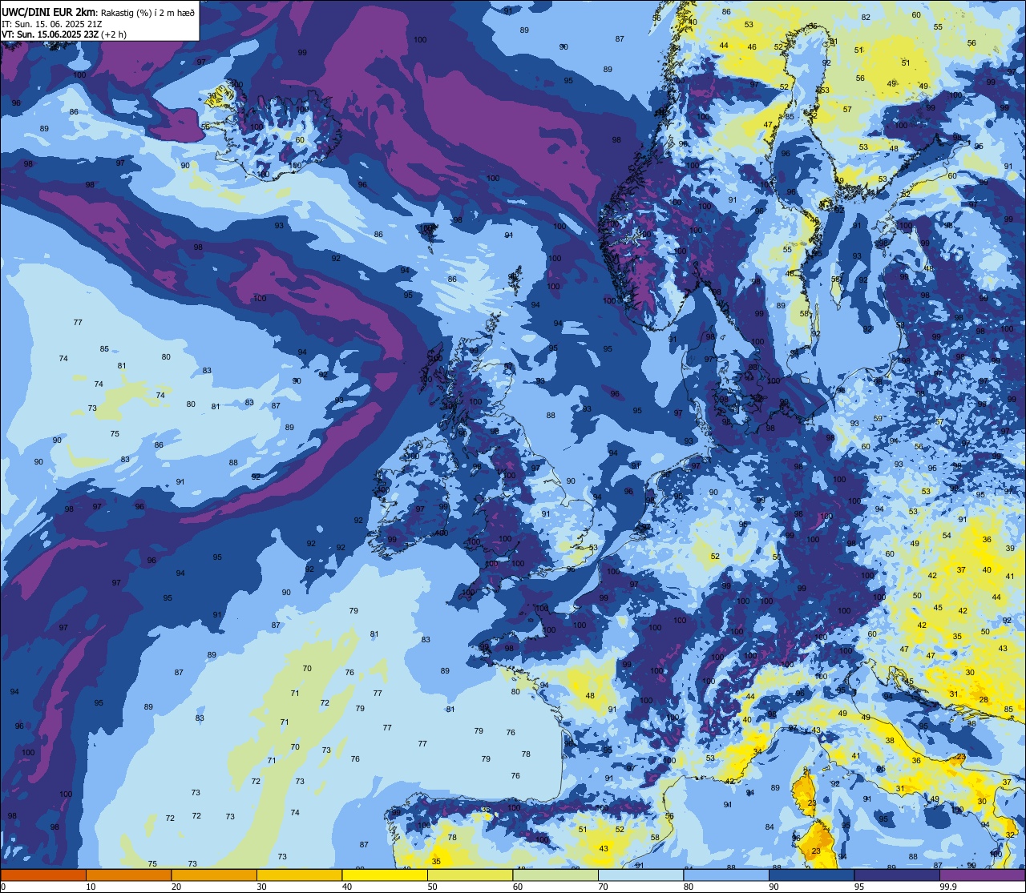This screenshot has width=1026, height=893.
Task: Click the value 23 on Corsica
Action: point(811,802)
